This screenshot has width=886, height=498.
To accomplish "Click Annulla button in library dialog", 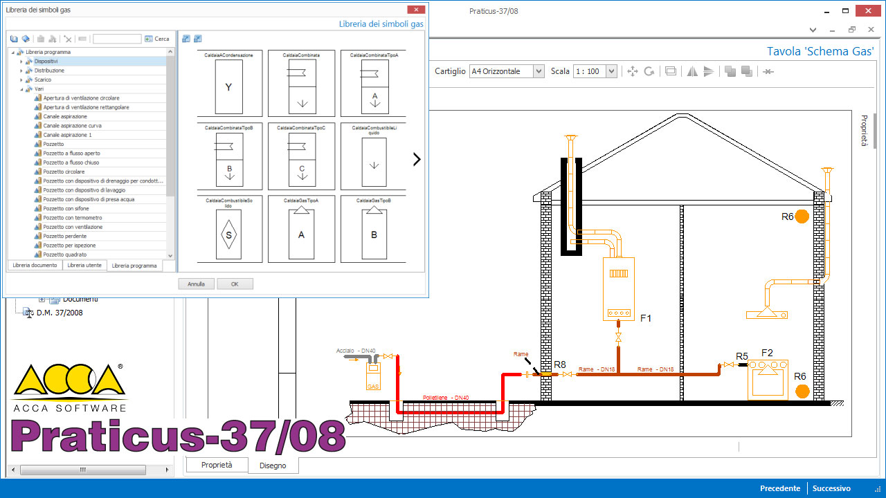I will click(196, 284).
